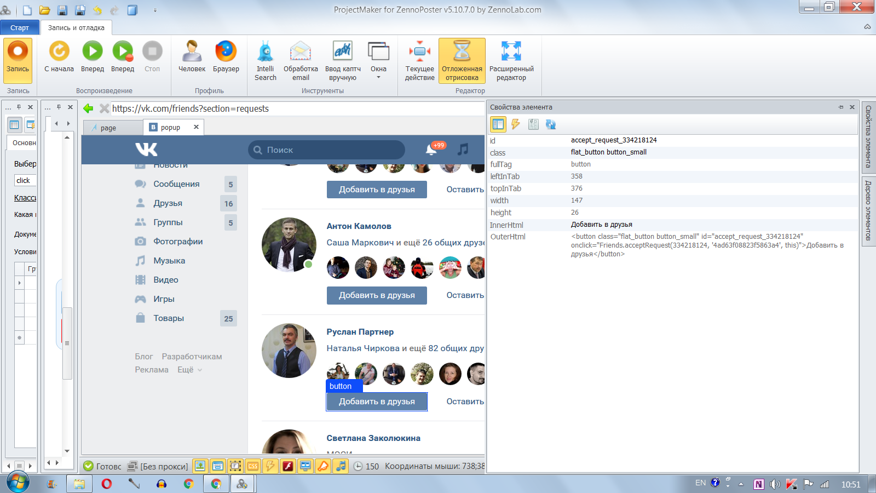The height and width of the screenshot is (493, 876).
Task: Expand the Ещё footer dropdown
Action: (189, 370)
